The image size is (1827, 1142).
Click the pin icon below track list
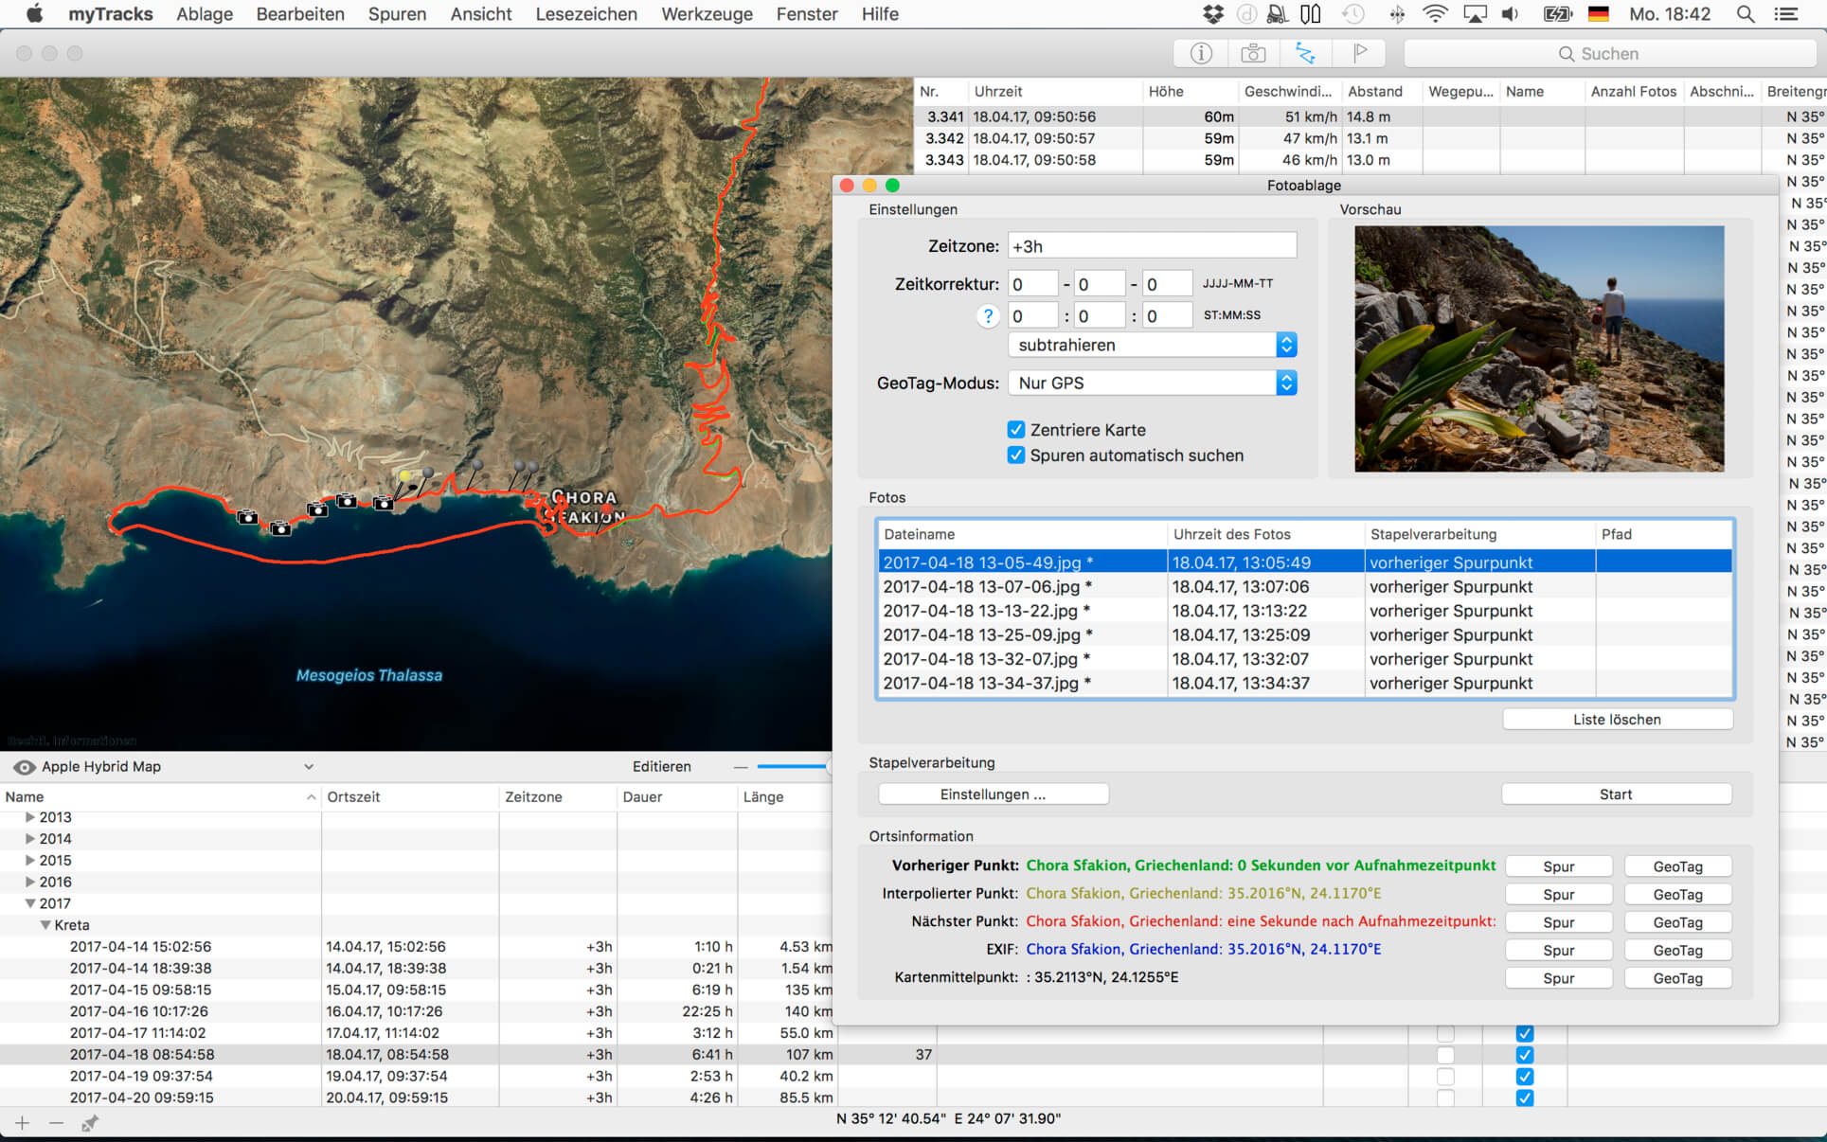[90, 1123]
